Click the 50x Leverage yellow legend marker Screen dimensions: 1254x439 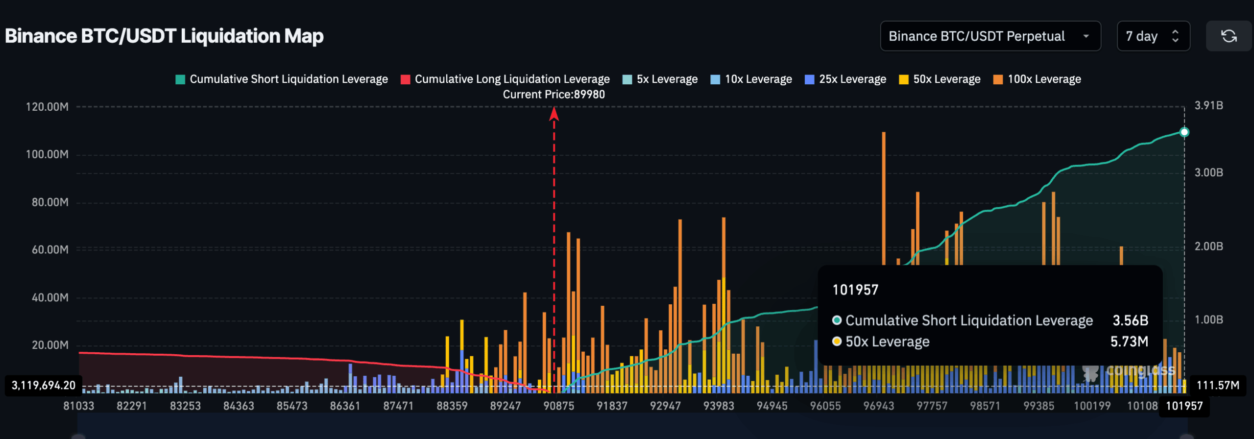[x=904, y=79]
